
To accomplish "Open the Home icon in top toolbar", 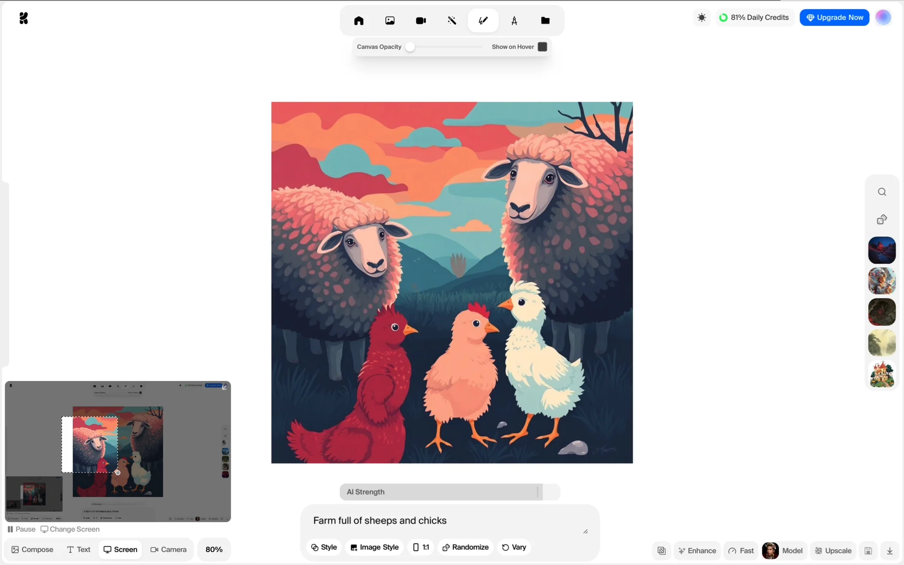I will pyautogui.click(x=359, y=20).
